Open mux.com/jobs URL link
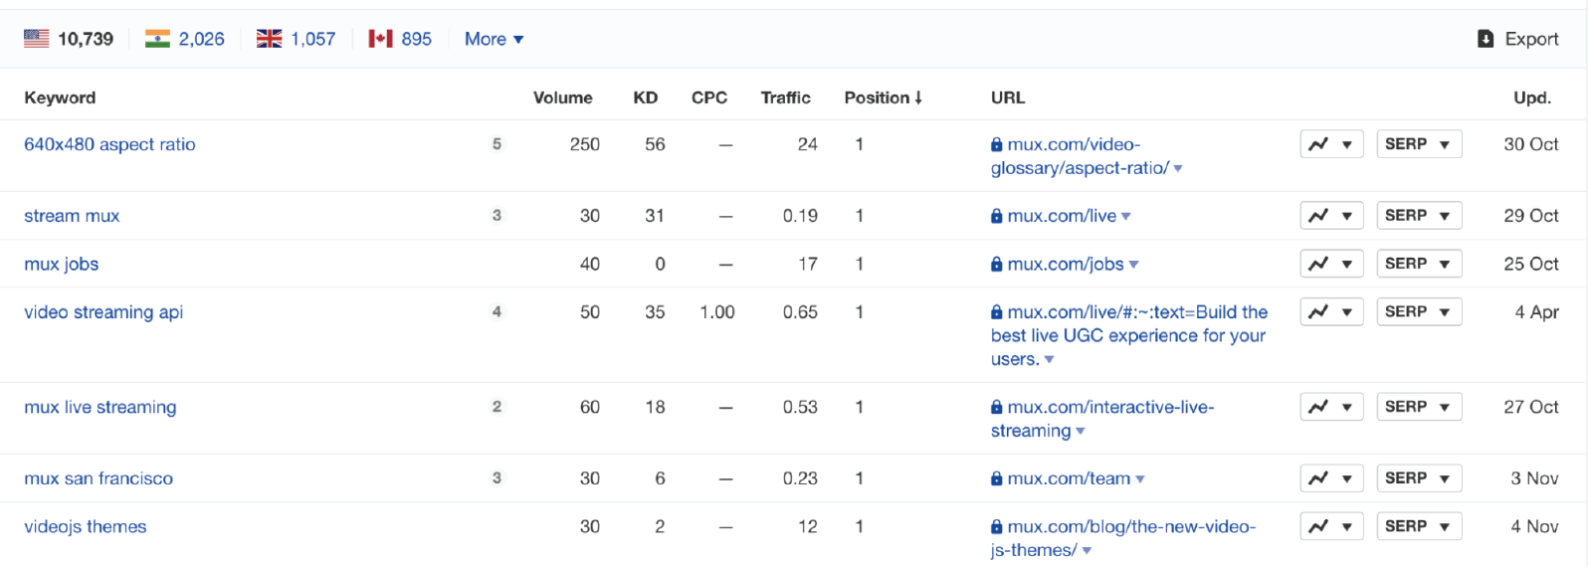The image size is (1588, 568). pyautogui.click(x=1066, y=264)
